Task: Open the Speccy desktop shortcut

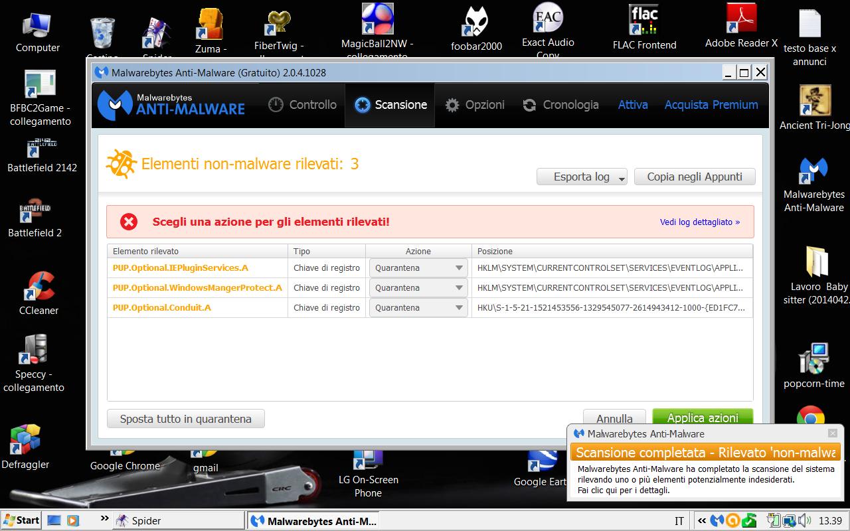Action: click(34, 364)
